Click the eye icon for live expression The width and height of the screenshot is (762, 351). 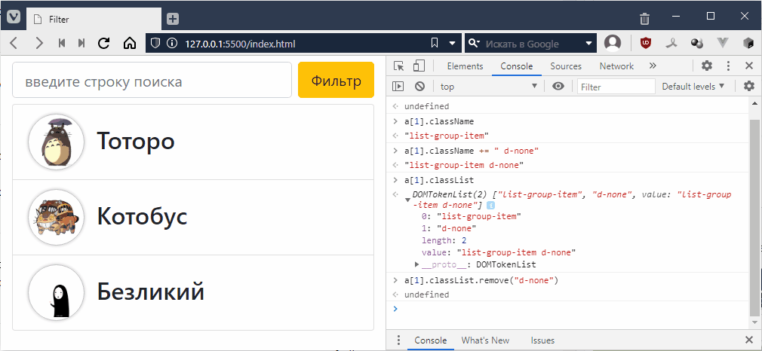click(558, 87)
